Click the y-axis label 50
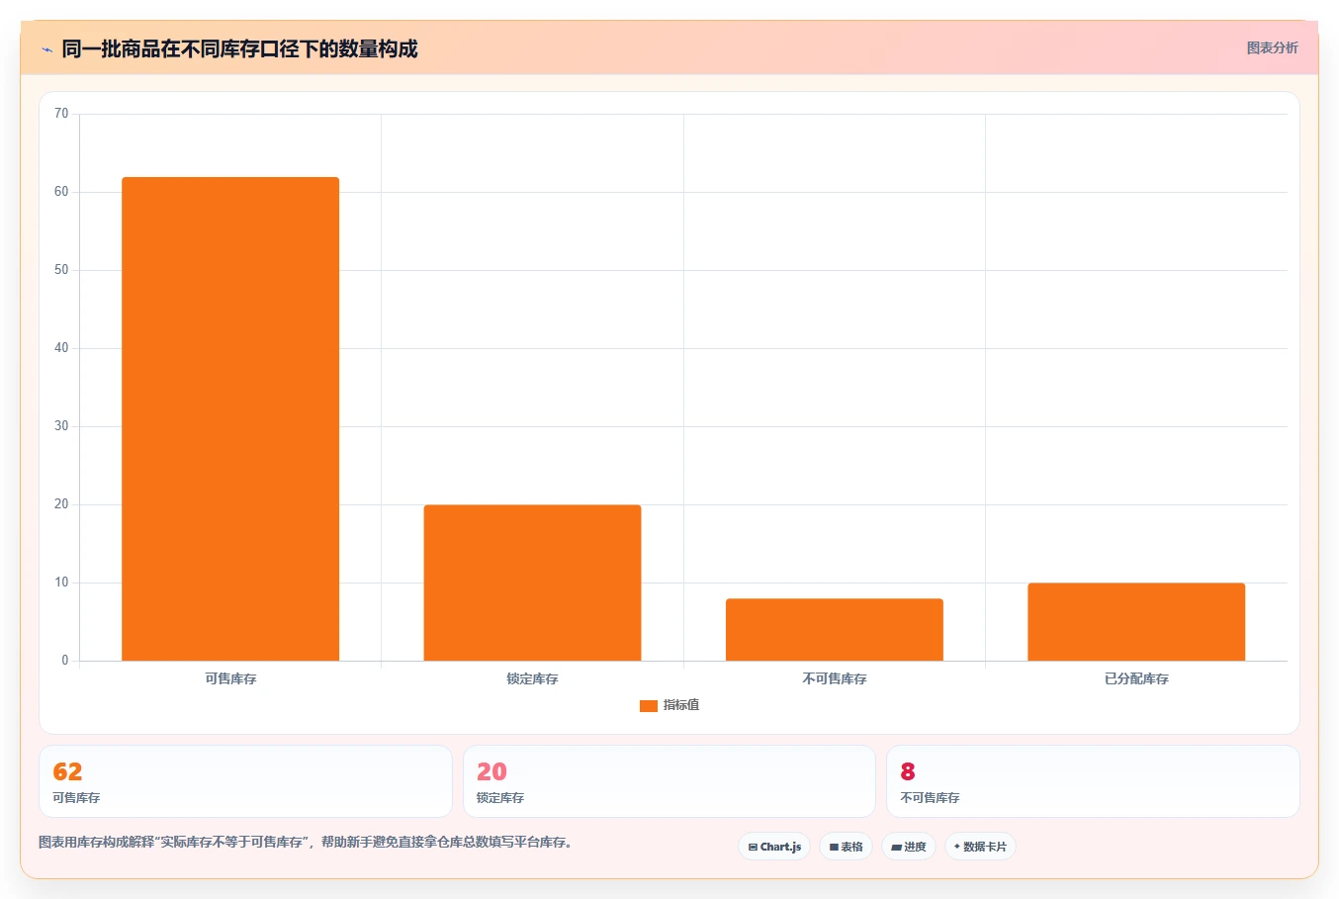The width and height of the screenshot is (1339, 899). click(x=61, y=270)
